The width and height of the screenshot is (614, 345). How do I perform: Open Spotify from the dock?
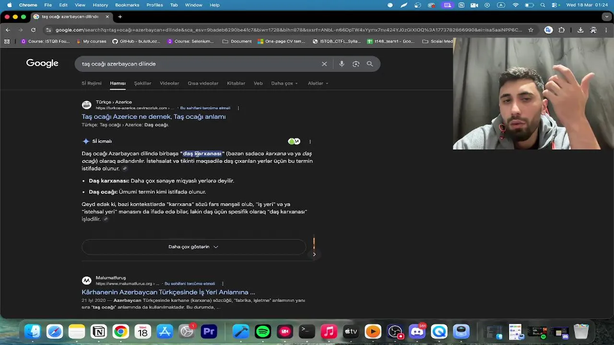[263, 332]
